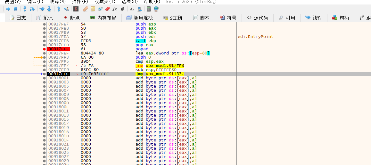Click the Run To User Code icon

pos(66,9)
